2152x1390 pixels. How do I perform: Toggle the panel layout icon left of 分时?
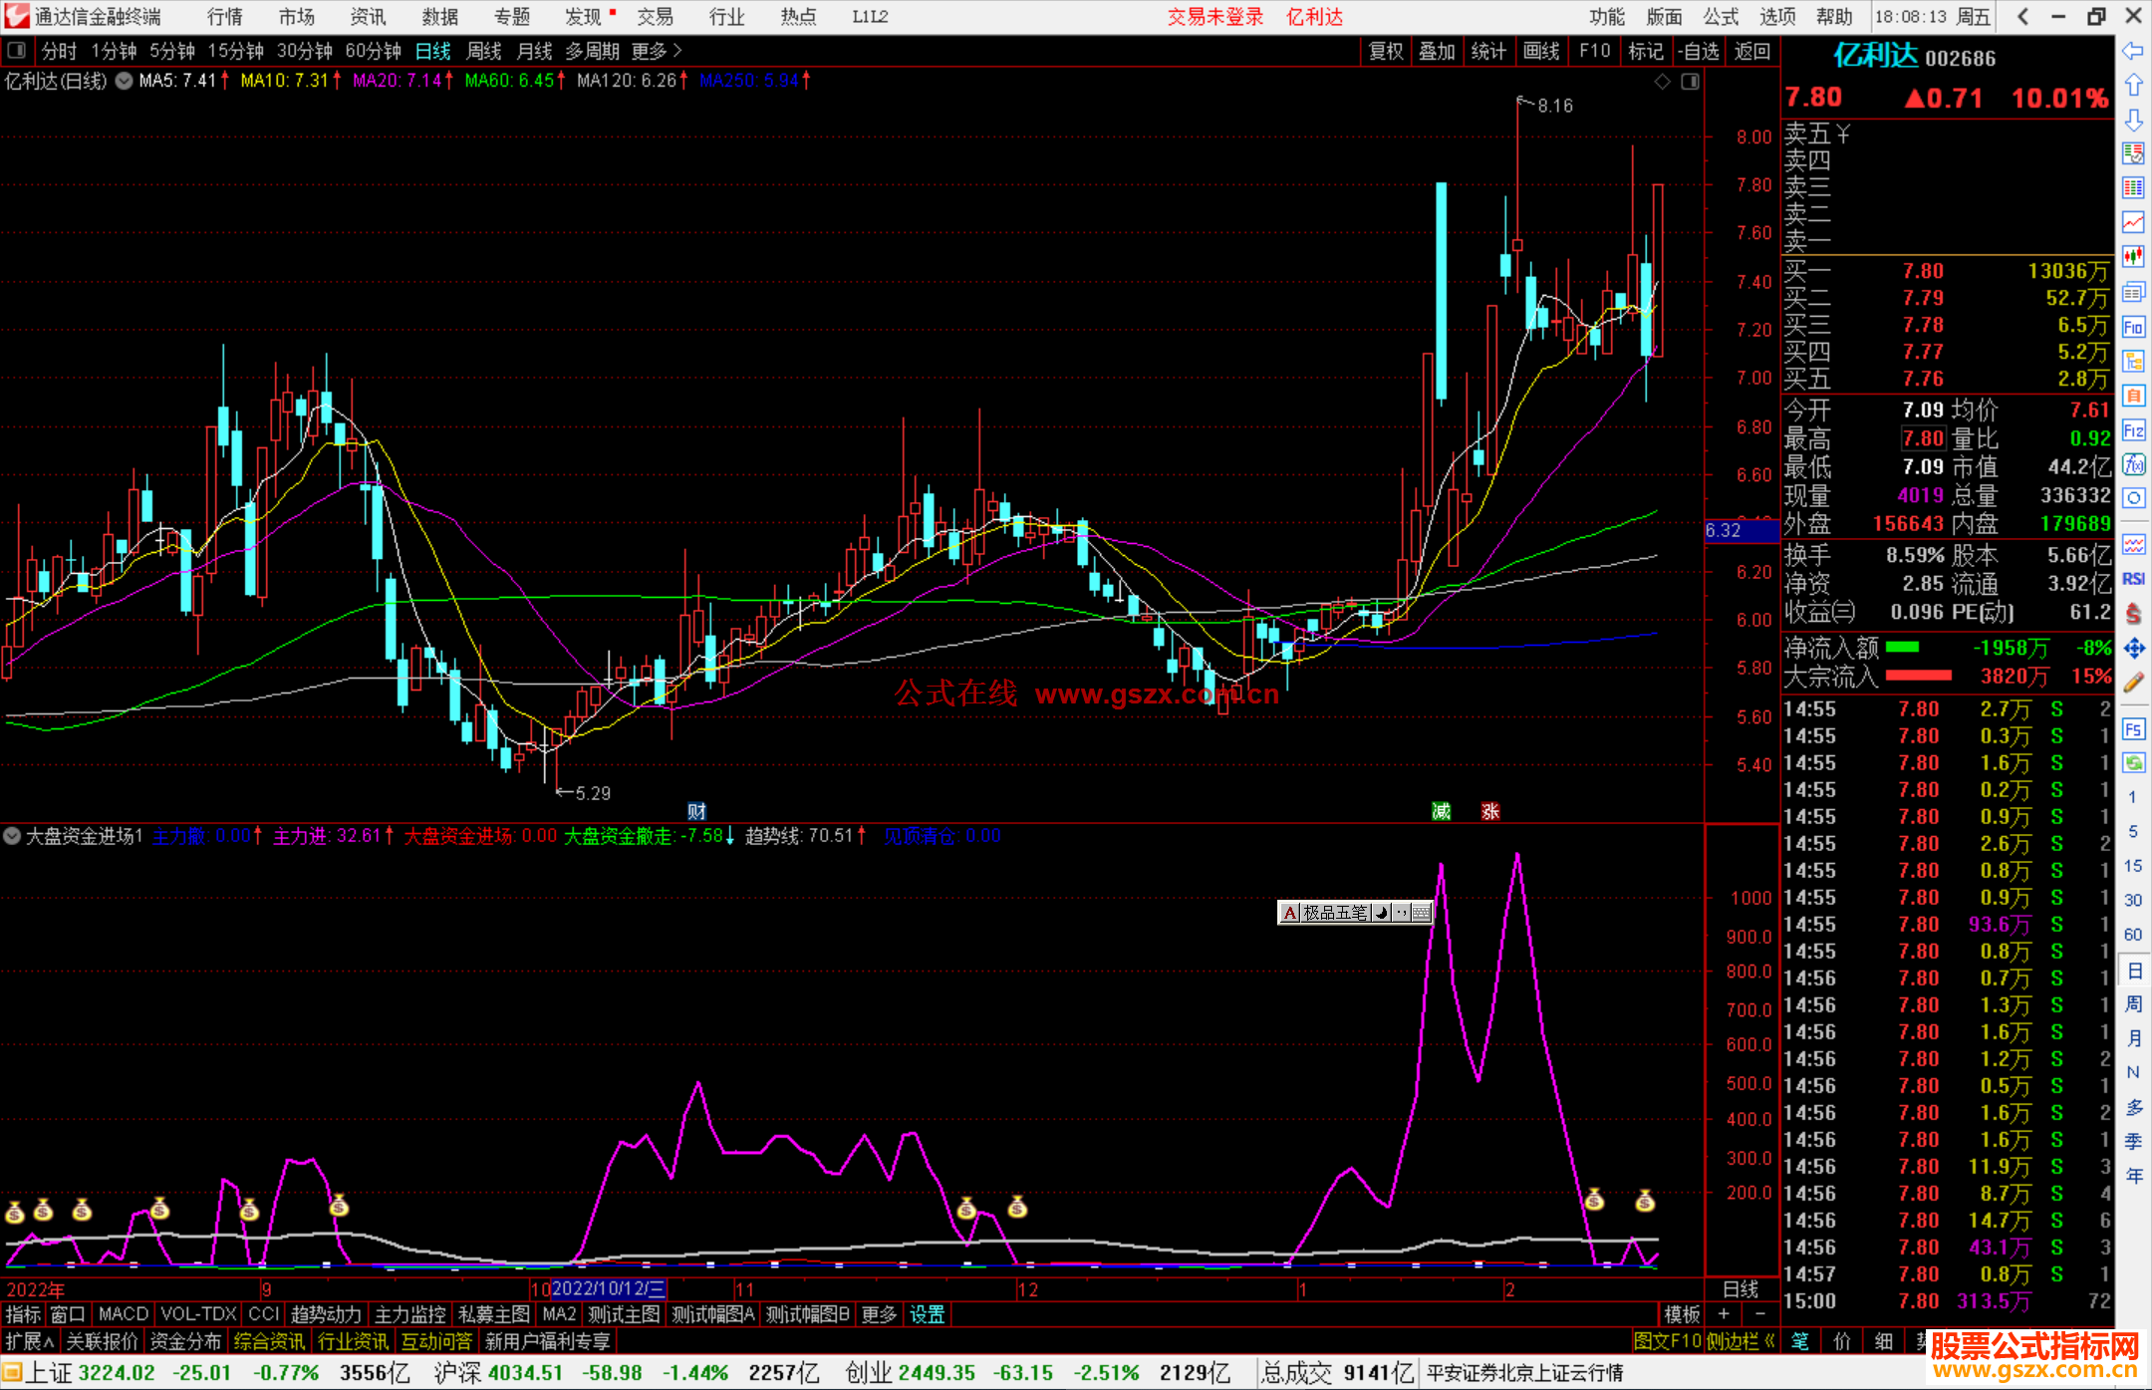16,51
